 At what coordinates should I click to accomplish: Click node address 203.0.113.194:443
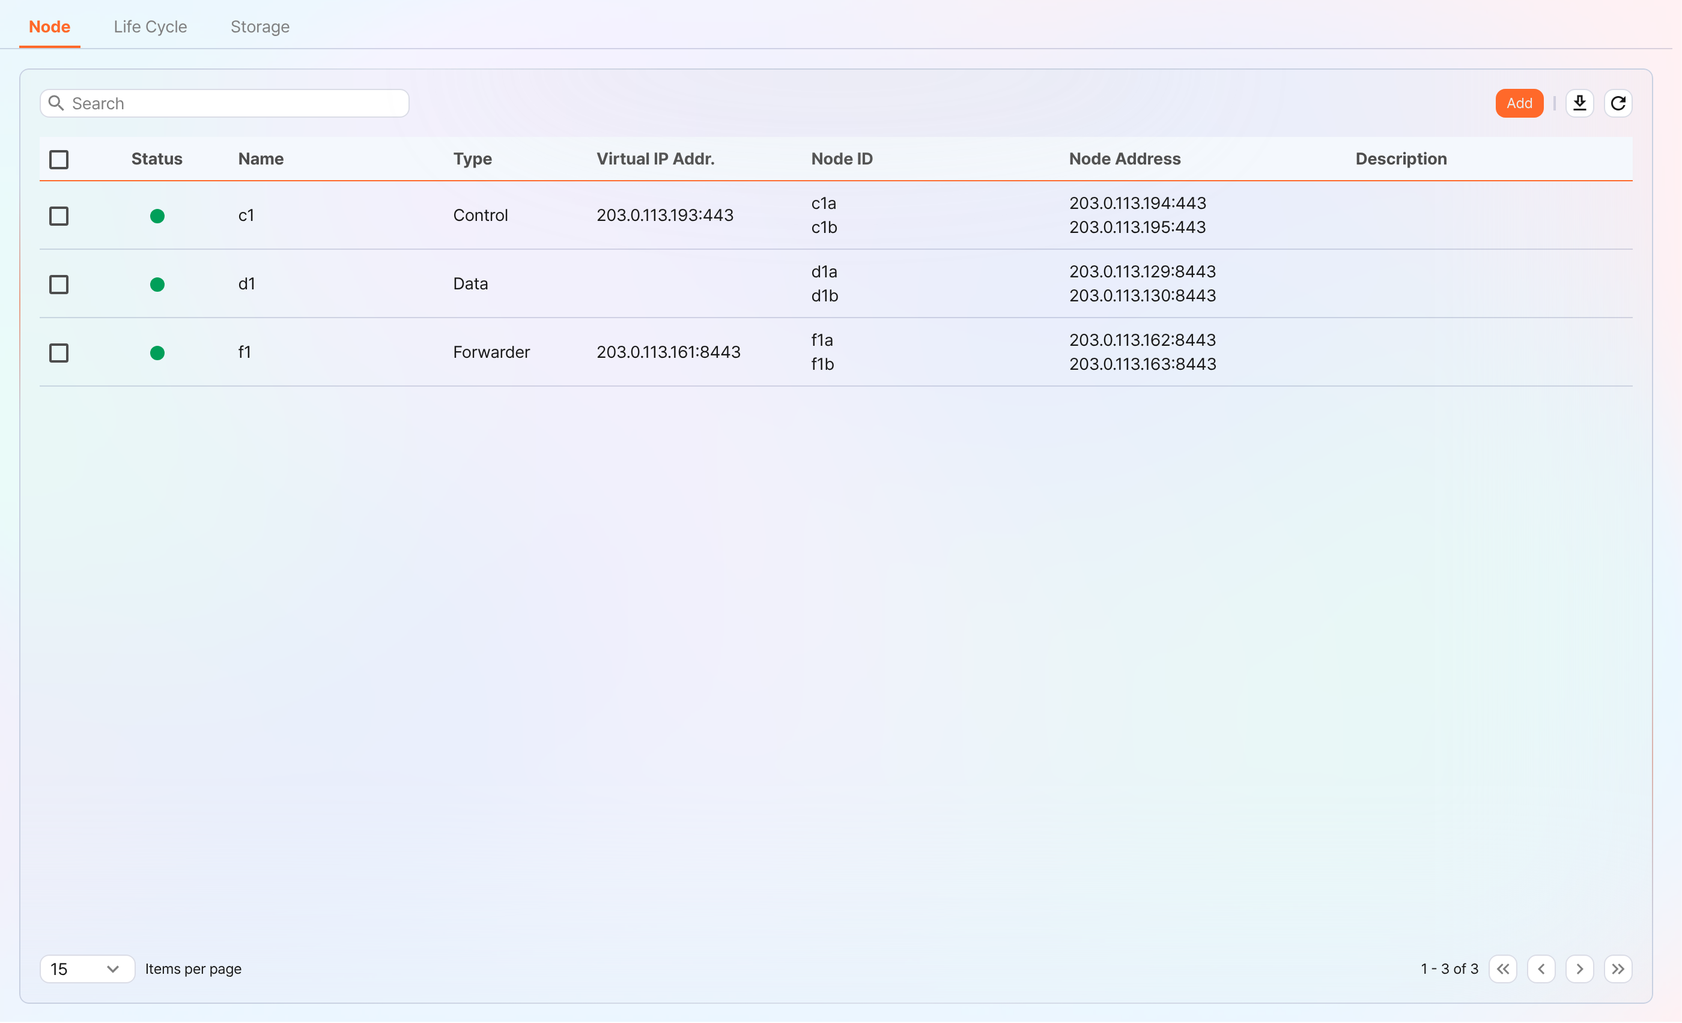coord(1137,204)
